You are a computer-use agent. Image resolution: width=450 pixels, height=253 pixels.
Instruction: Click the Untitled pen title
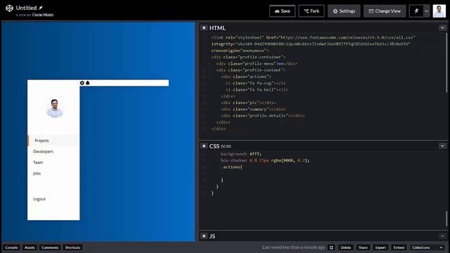[x=26, y=8]
